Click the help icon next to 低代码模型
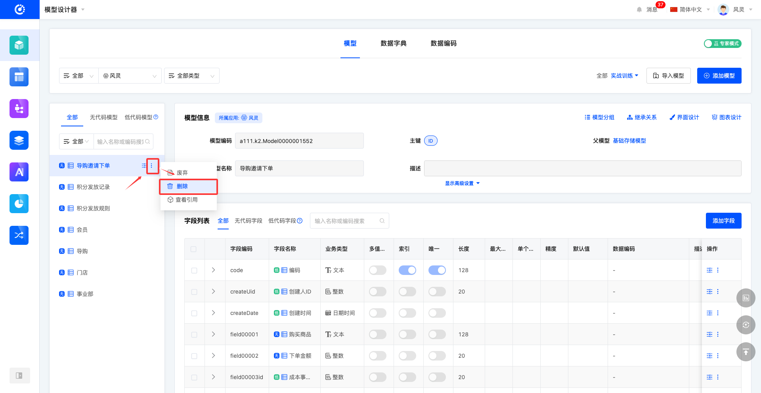Screen dimensions: 761x393 tap(156, 117)
